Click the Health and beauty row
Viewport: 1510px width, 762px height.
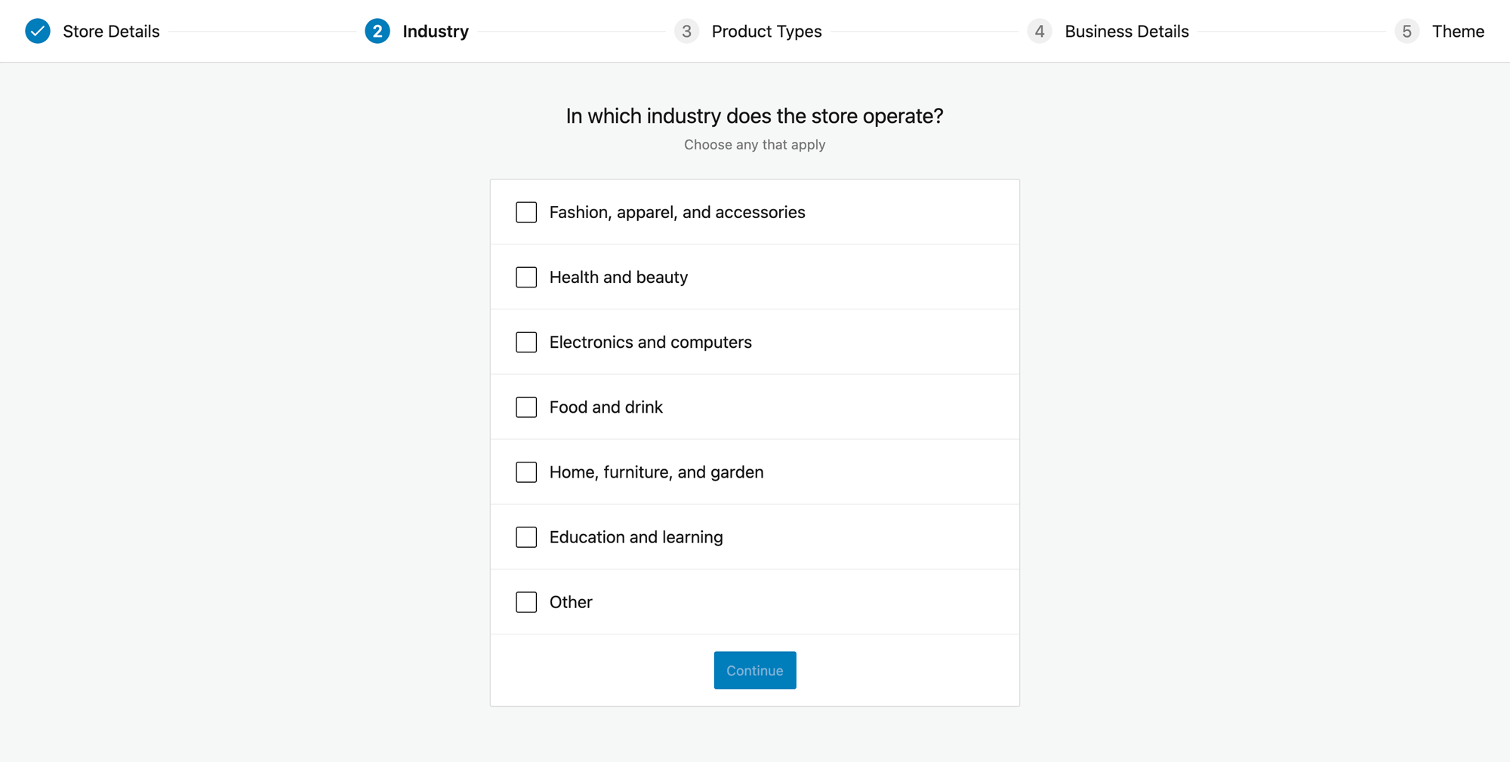click(x=754, y=277)
